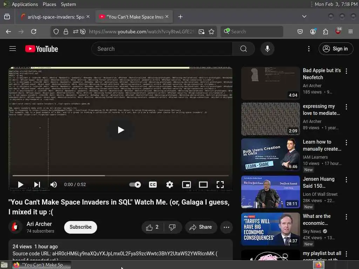Open the Jensen Huang Said 150 title
359x269 pixels.
(x=318, y=182)
